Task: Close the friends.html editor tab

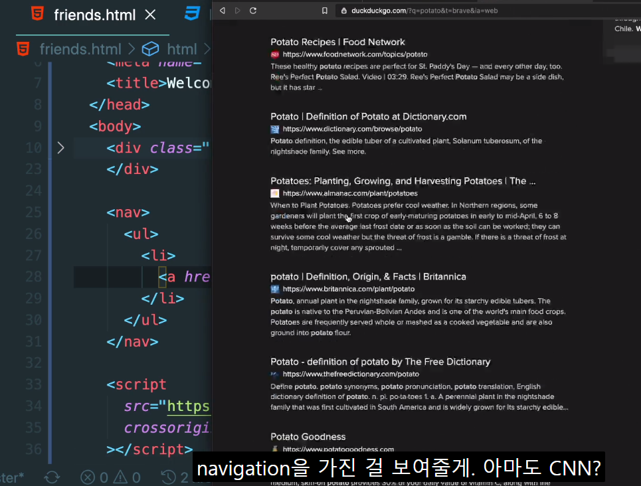Action: [x=150, y=15]
